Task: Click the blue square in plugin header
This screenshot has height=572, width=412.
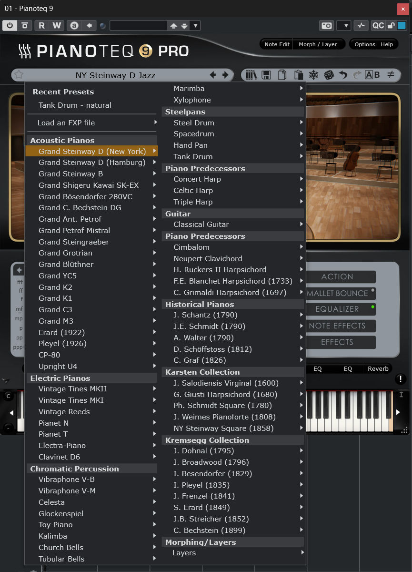Action: click(x=402, y=26)
